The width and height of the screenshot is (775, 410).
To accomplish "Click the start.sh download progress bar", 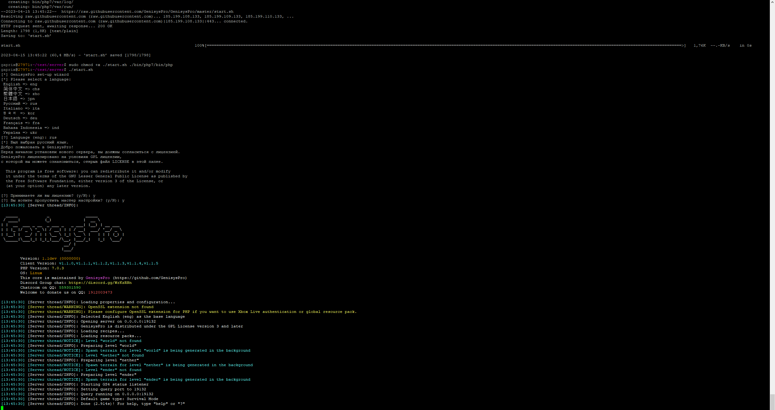I will point(445,45).
